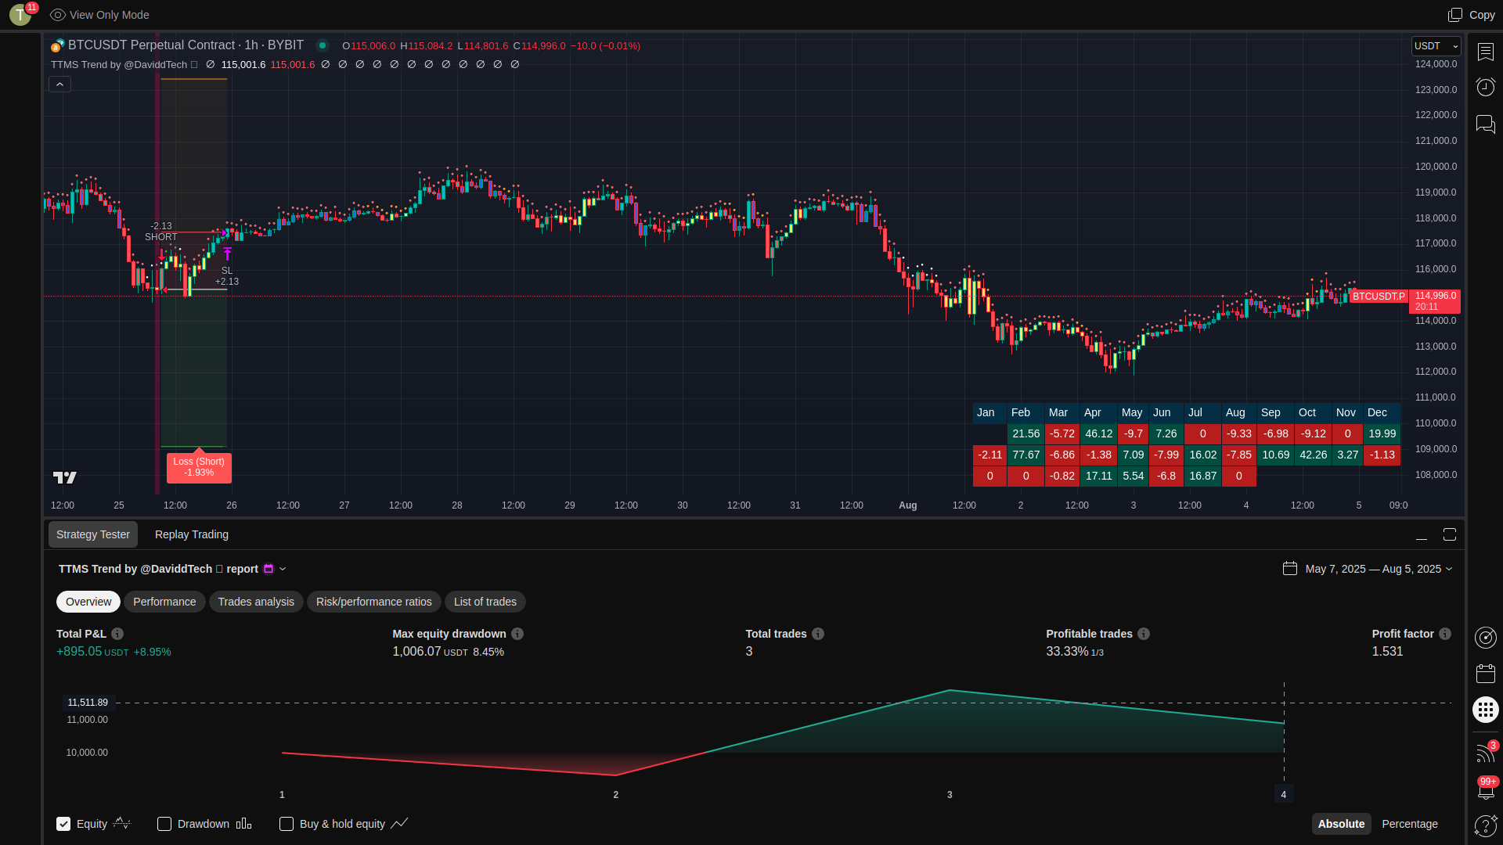
Task: Click the Oct 42.26 cell in the monthly table
Action: click(x=1313, y=455)
